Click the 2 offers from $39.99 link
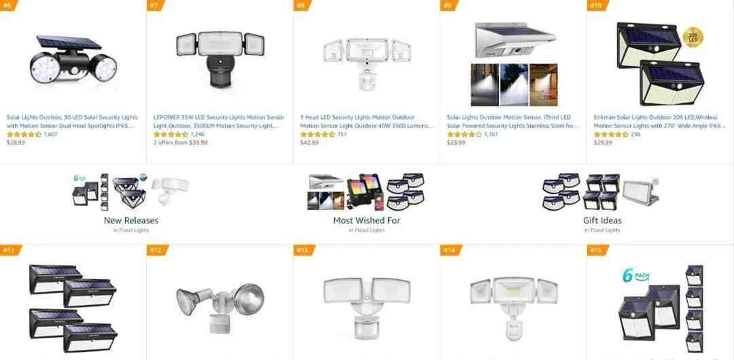The height and width of the screenshot is (360, 734). pyautogui.click(x=180, y=143)
